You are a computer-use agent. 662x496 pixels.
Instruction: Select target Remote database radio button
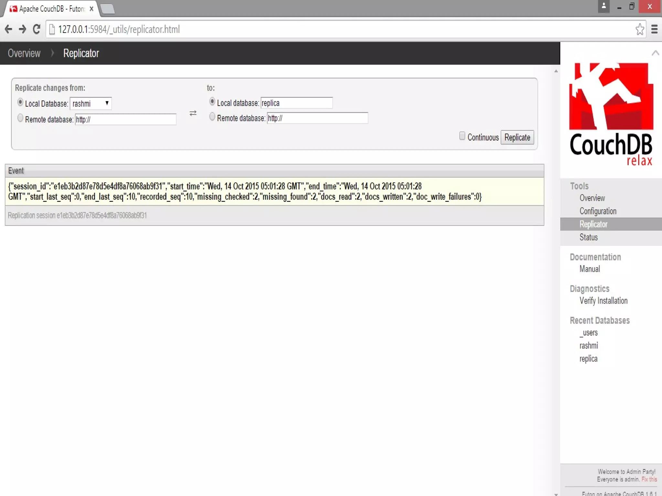(x=212, y=117)
